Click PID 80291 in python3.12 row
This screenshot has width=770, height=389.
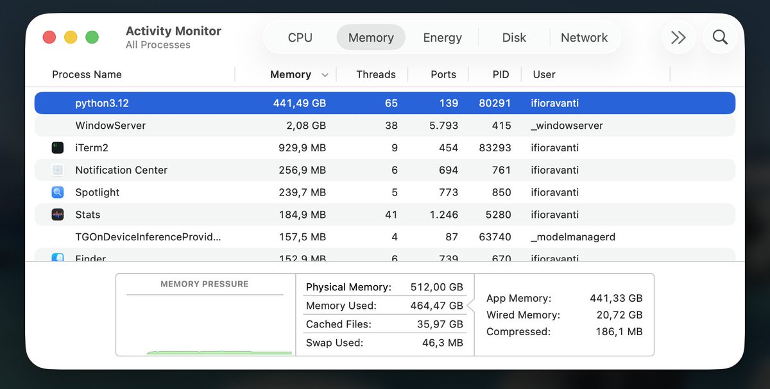(495, 103)
